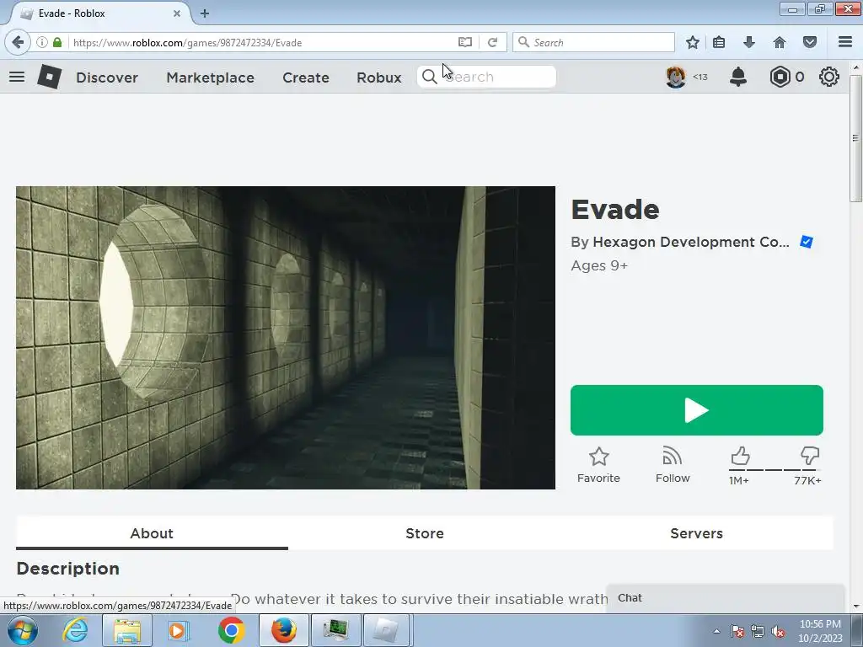Reload the page with refresh icon

click(492, 42)
